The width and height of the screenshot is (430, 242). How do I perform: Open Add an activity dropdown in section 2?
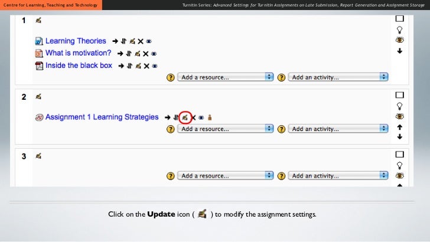(x=338, y=129)
